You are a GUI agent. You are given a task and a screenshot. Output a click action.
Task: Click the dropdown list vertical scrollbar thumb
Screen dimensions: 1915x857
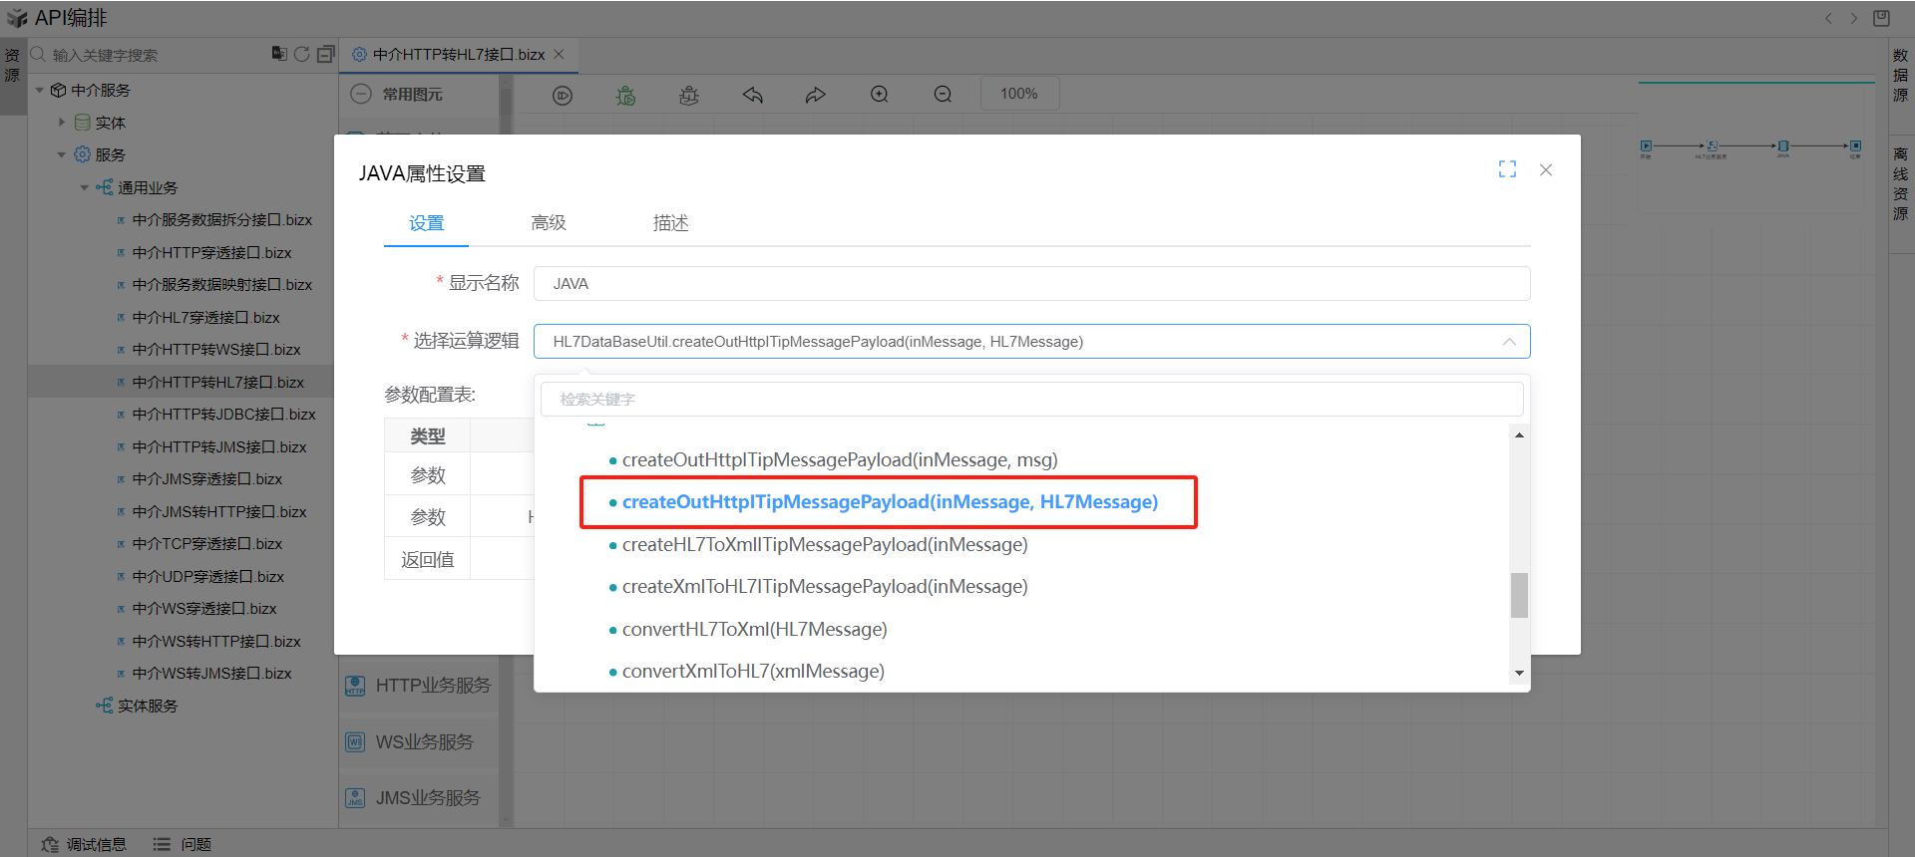tap(1518, 595)
